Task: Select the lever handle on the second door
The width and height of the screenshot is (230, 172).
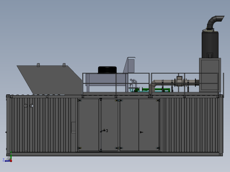Action: (104, 131)
